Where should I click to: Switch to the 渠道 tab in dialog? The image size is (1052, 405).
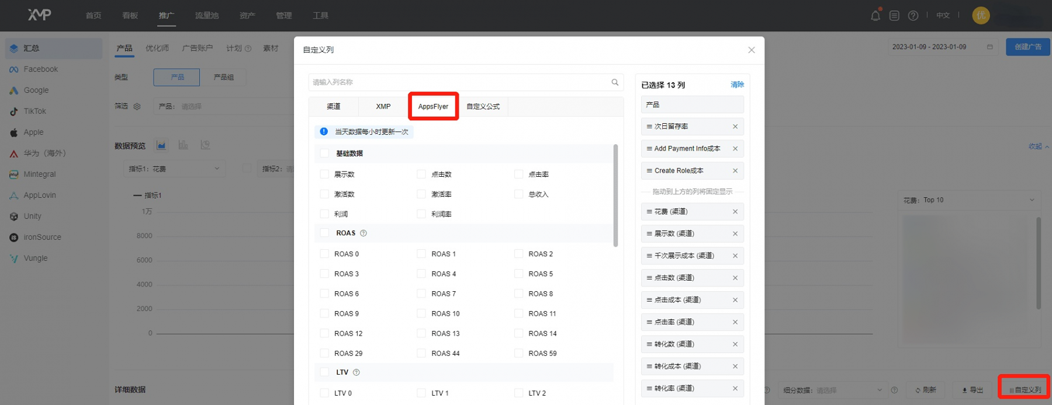334,107
